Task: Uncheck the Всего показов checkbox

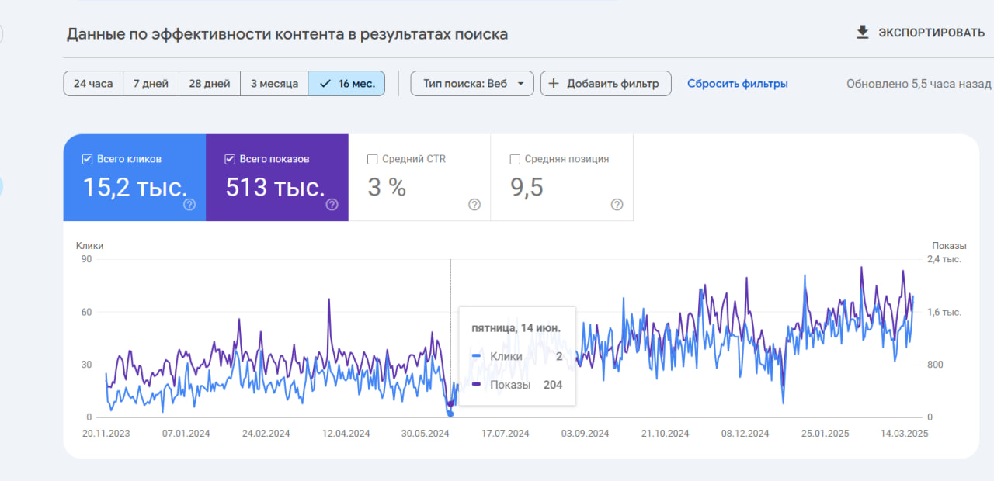Action: point(230,159)
